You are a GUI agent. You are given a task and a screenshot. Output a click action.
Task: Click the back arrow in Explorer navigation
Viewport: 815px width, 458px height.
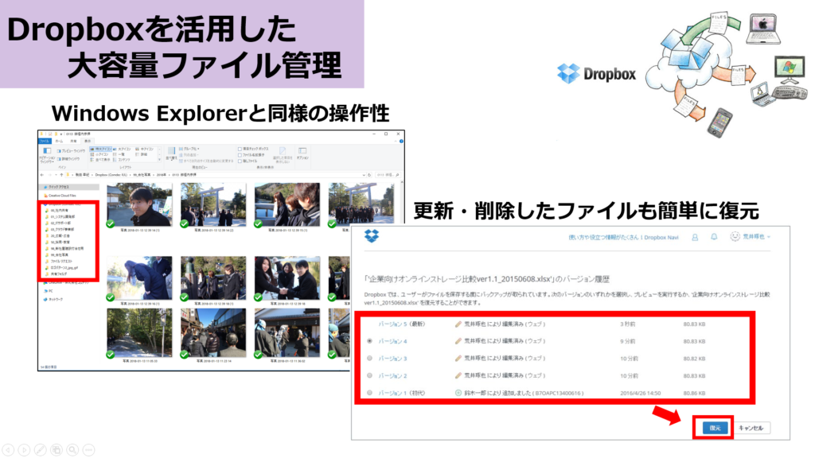43,175
